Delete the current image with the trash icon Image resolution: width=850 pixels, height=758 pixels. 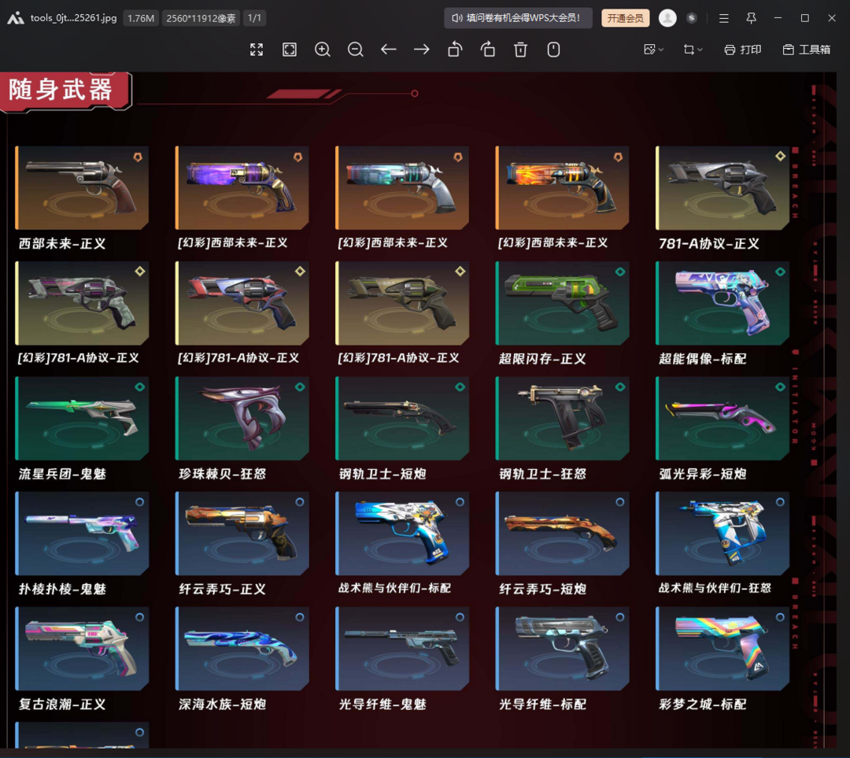(x=520, y=50)
